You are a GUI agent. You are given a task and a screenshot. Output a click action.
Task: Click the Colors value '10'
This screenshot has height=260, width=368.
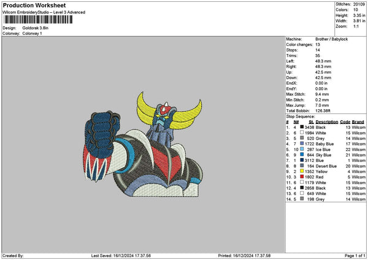click(356, 10)
